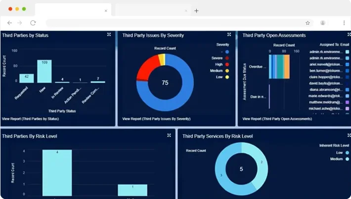Expand the Third Parties by Status chart

click(x=109, y=35)
